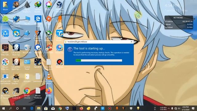This screenshot has width=197, height=111.
Task: Open network settings globe in system tray
Action: 176,108
